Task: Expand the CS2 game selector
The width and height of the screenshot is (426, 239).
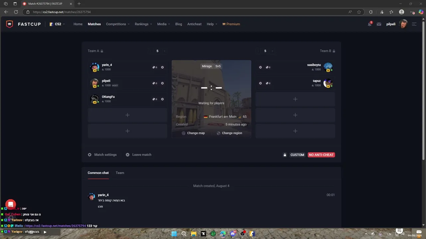Action: click(57, 24)
